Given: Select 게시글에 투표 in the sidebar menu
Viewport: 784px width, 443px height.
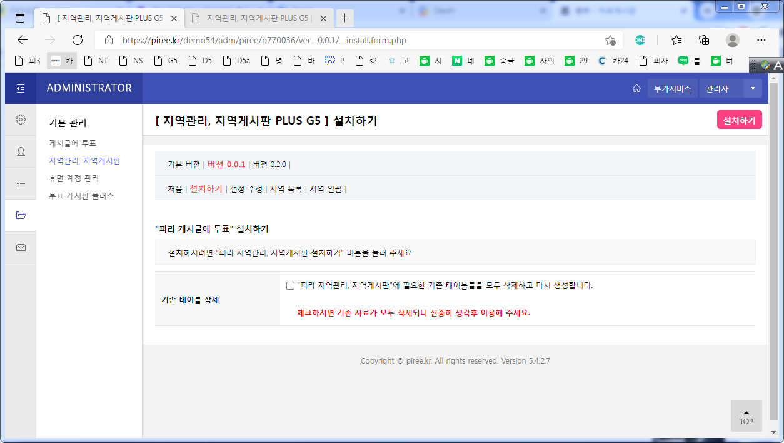Looking at the screenshot, I should click(x=73, y=143).
